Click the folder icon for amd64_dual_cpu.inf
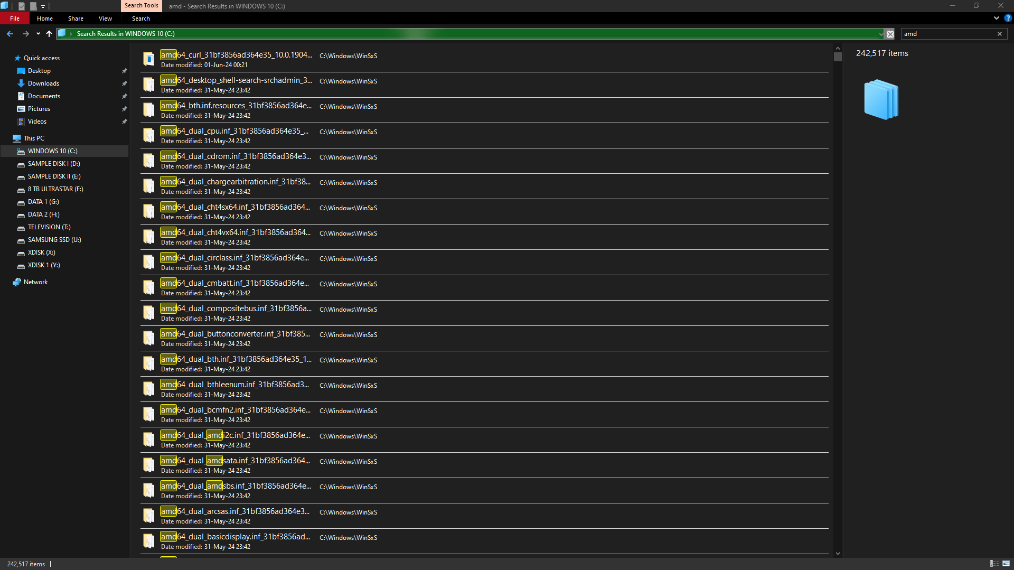The width and height of the screenshot is (1014, 570). [149, 135]
